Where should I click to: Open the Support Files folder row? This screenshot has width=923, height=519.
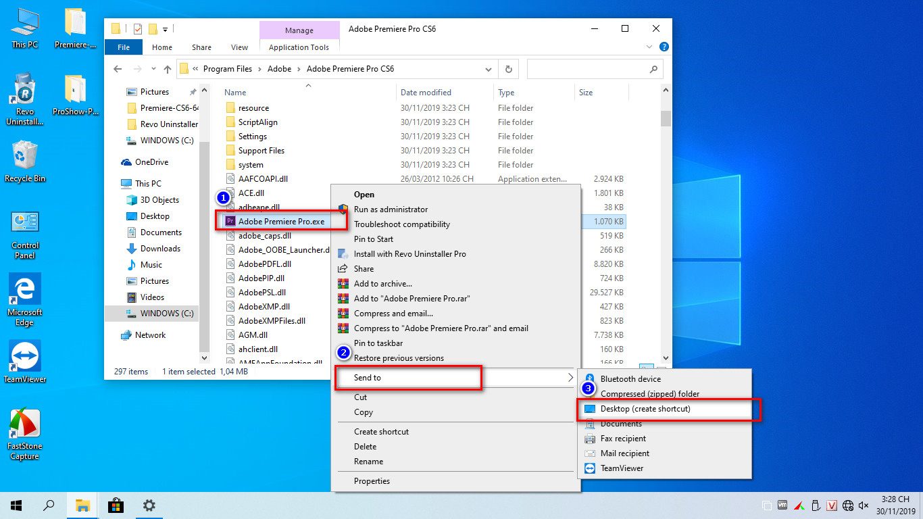click(261, 151)
